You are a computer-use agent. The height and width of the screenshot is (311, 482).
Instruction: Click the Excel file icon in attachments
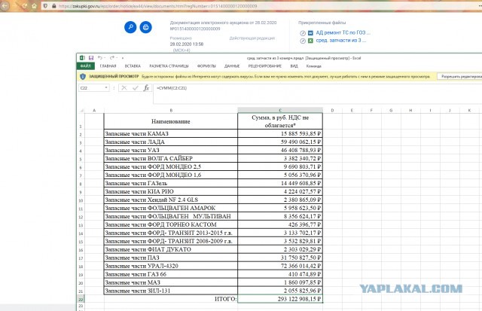310,41
